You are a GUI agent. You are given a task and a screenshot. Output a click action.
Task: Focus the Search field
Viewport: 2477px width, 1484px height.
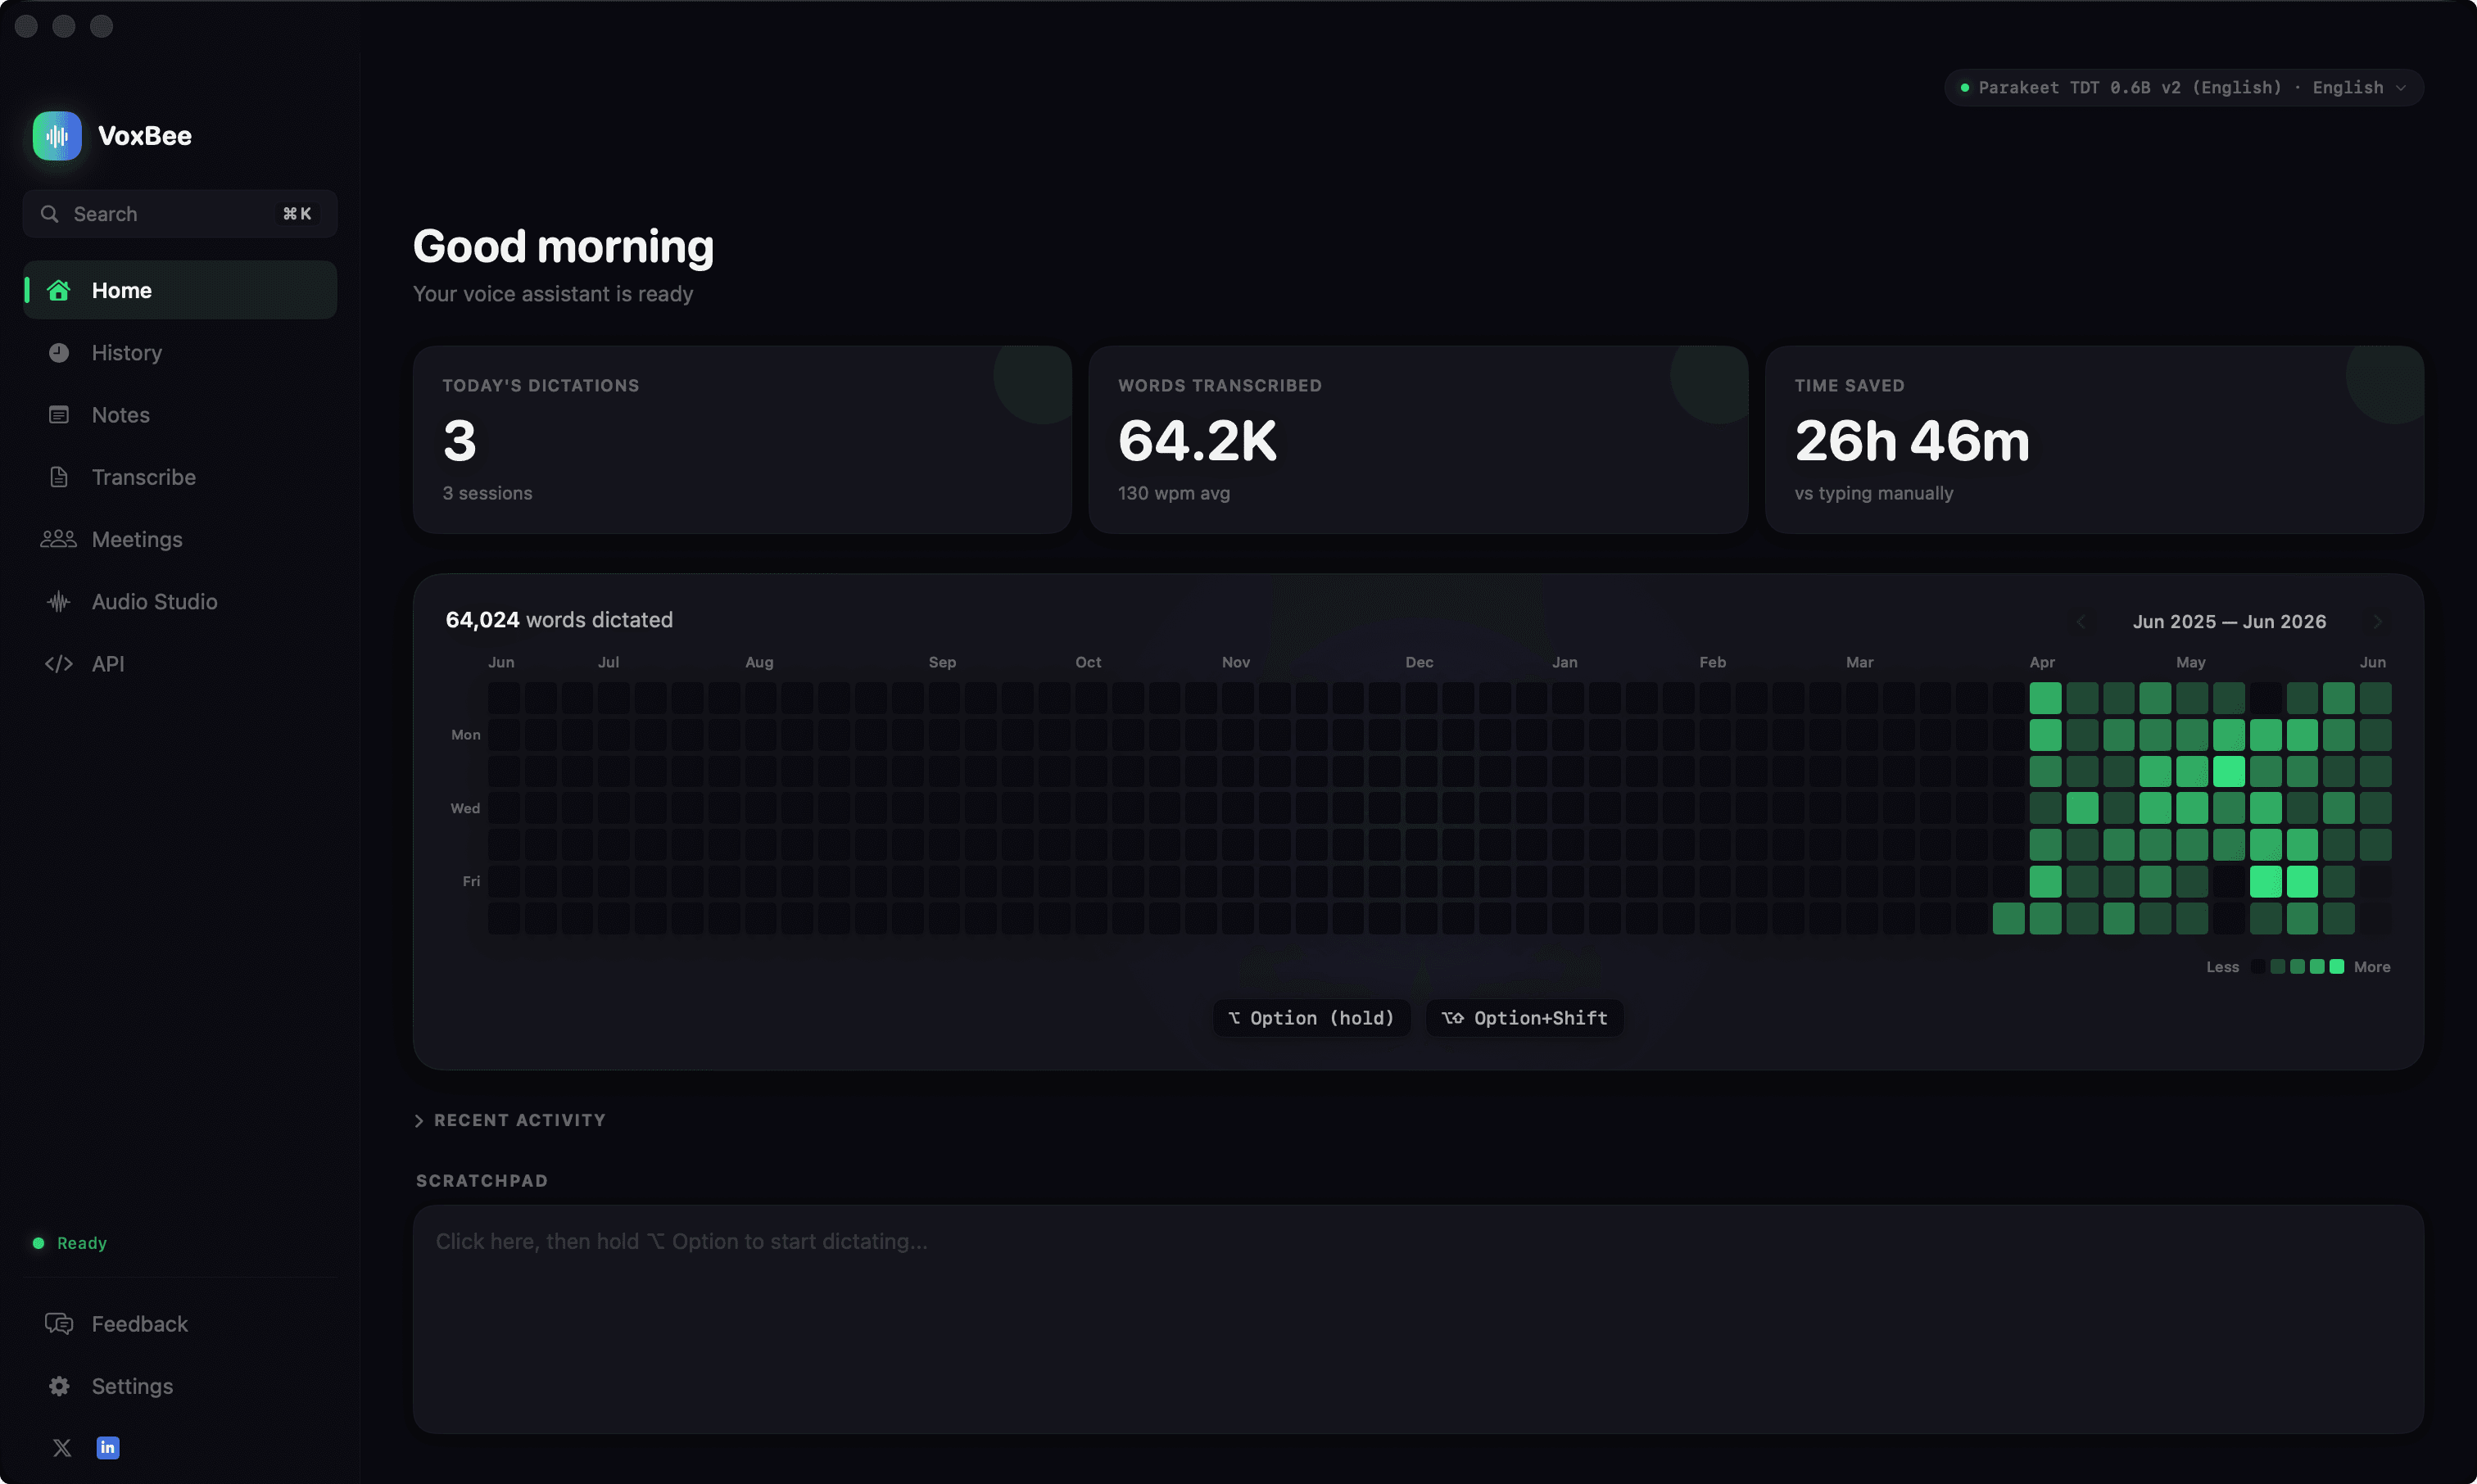(180, 214)
